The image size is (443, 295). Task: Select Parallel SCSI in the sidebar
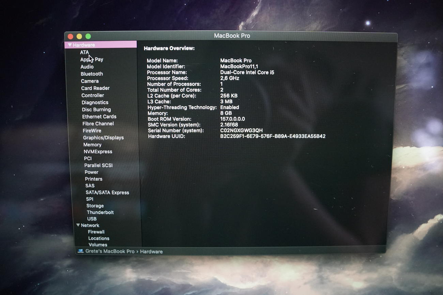tap(98, 165)
